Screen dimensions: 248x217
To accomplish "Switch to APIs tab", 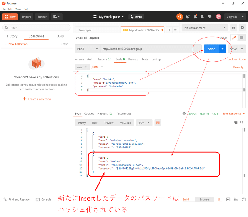I will click(x=60, y=36).
